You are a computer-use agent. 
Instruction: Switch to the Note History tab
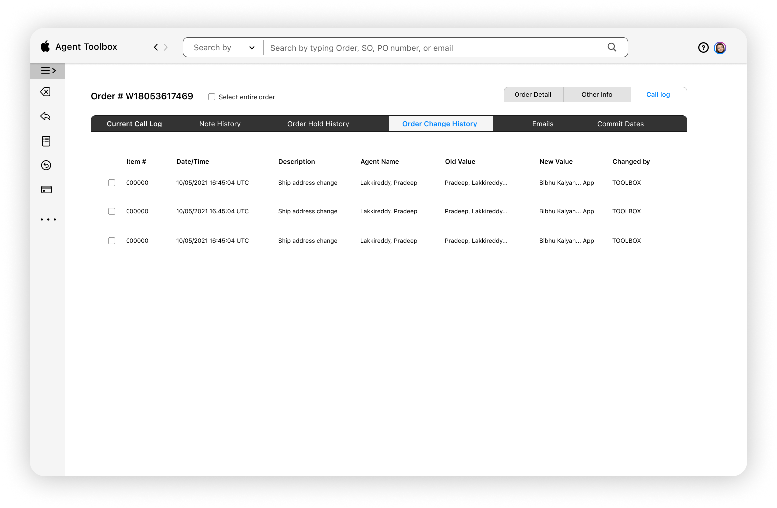(220, 124)
